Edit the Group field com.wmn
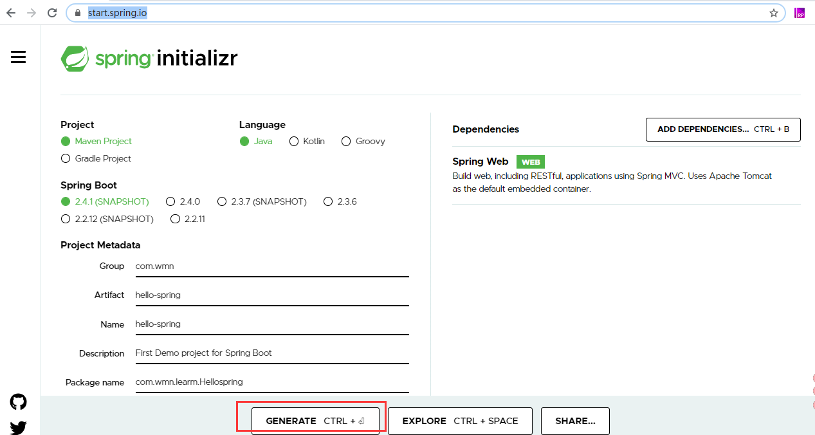Viewport: 815px width, 435px height. coord(272,266)
